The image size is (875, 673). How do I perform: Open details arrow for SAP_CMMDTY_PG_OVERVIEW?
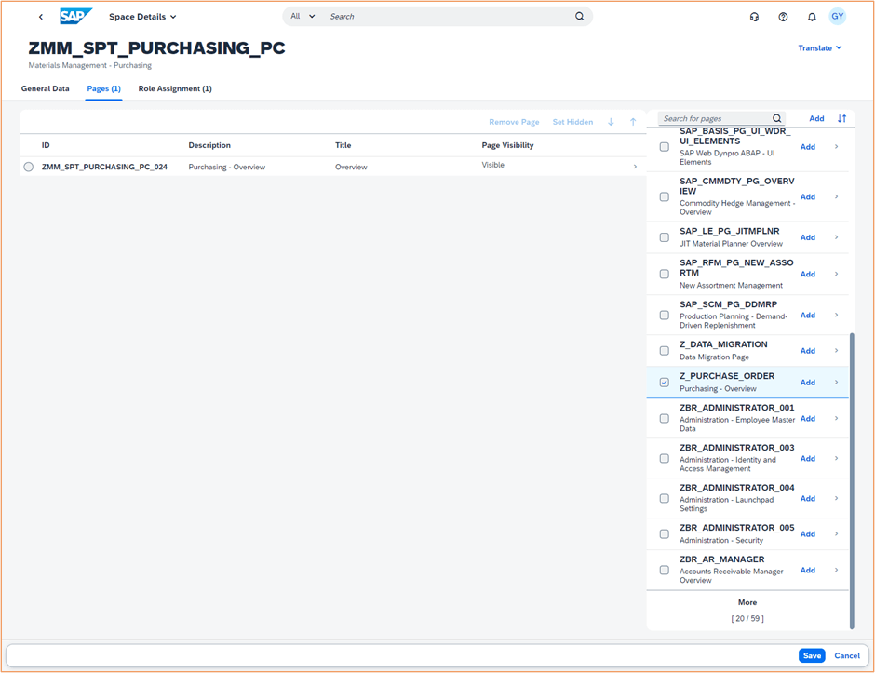coord(836,196)
